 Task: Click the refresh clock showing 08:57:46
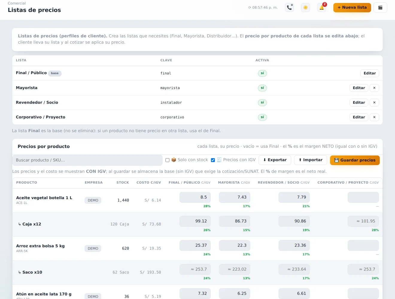pyautogui.click(x=263, y=7)
